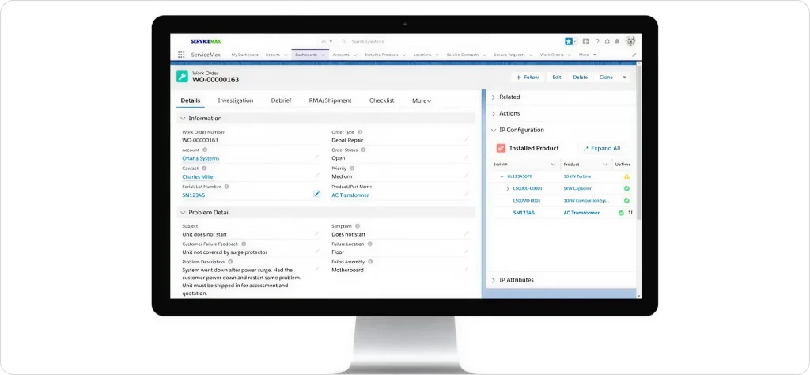Image resolution: width=810 pixels, height=375 pixels.
Task: Click the green check on the AC Transformer row
Action: click(x=621, y=213)
